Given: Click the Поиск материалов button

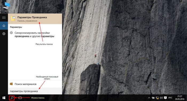Looking at the screenshot, I should (x=35, y=84).
